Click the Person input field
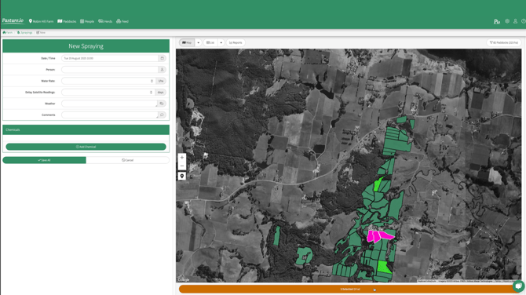Viewport: 526px width, 295px height. pyautogui.click(x=110, y=70)
